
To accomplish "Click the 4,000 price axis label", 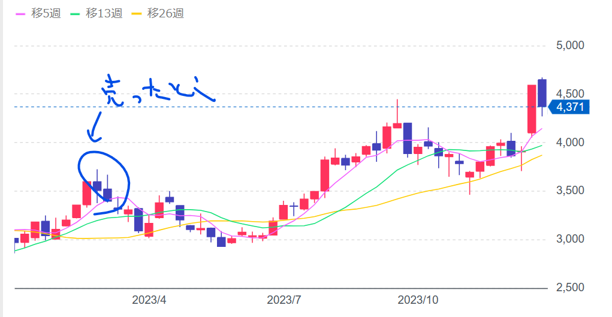I will (x=570, y=143).
